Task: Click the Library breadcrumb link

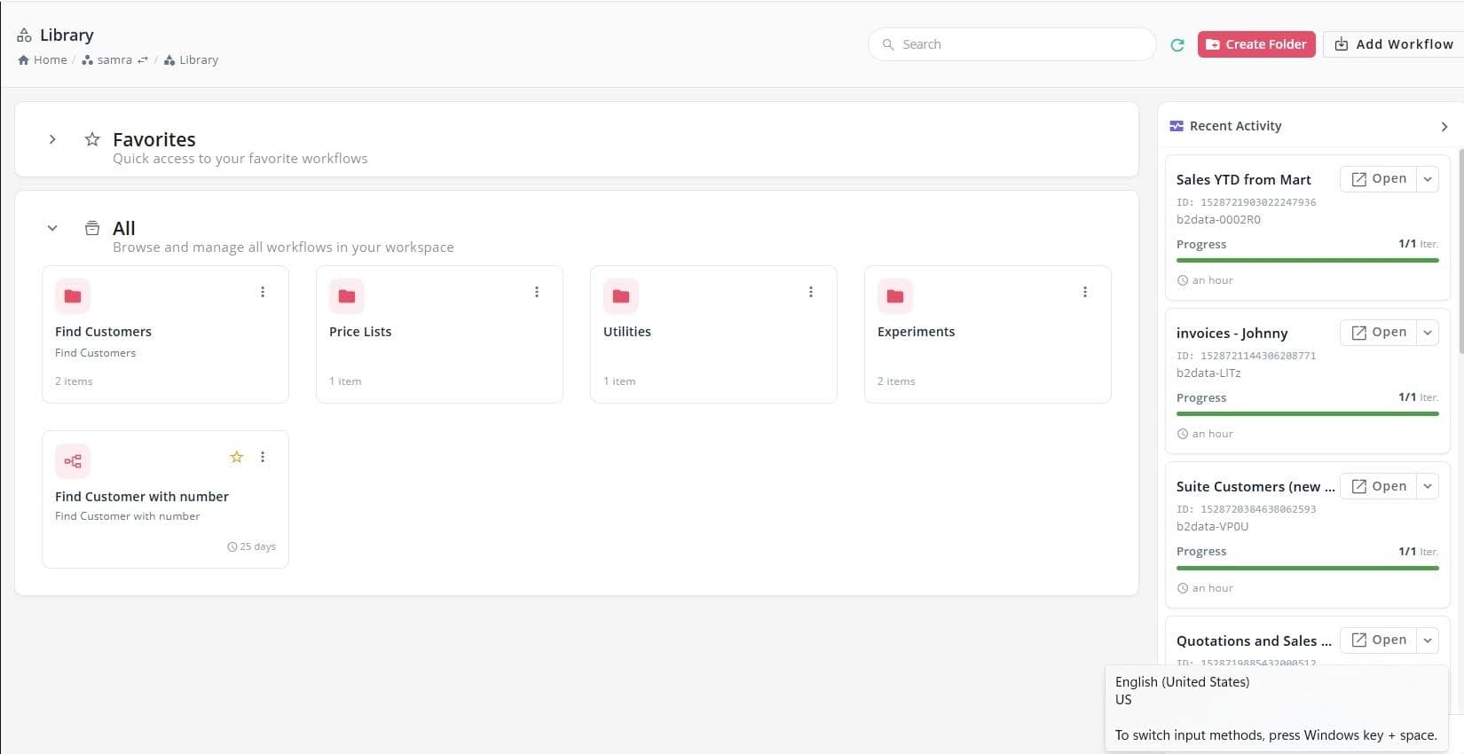Action: 191,60
